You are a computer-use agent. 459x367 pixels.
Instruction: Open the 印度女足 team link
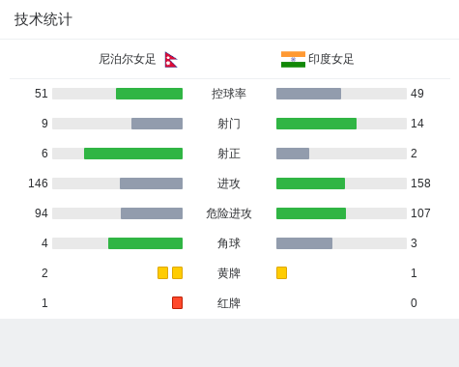[x=331, y=59]
